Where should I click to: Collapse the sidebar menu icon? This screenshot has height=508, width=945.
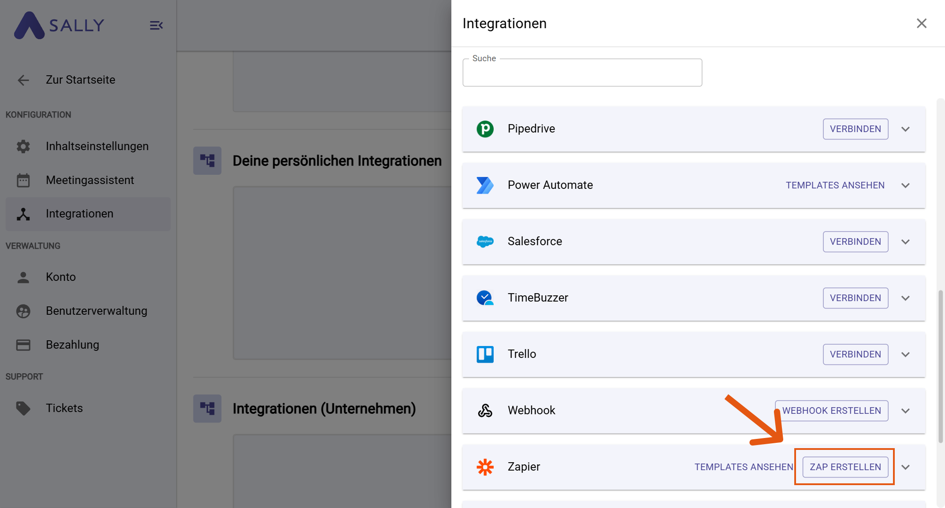(x=156, y=26)
